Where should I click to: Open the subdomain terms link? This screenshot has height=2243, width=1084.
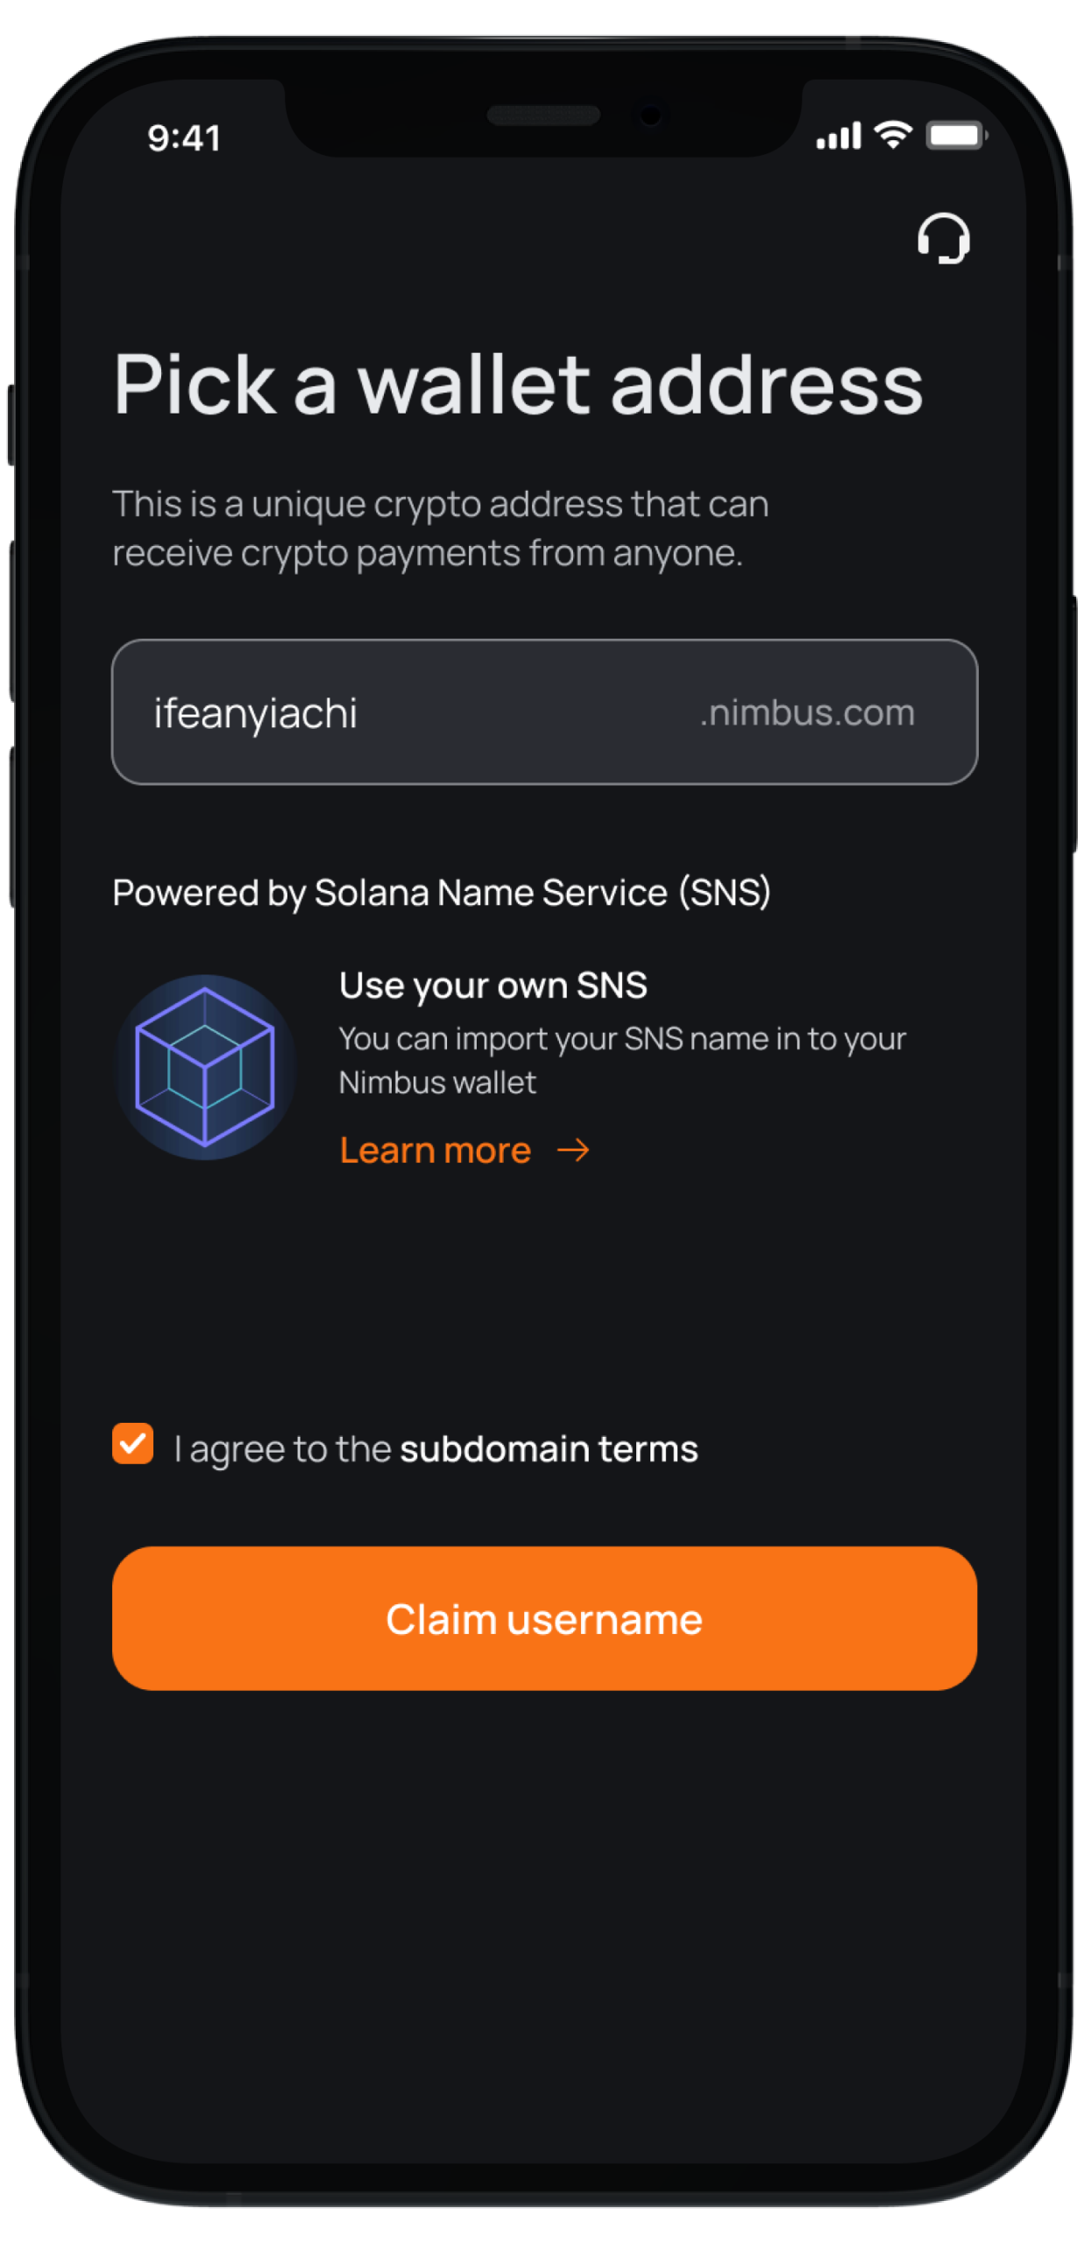549,1449
